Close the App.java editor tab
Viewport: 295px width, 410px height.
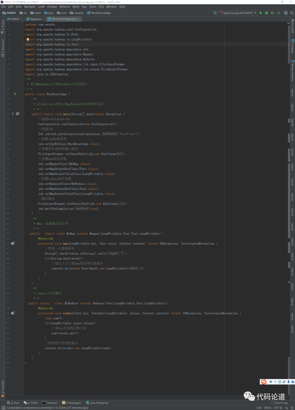click(43, 19)
